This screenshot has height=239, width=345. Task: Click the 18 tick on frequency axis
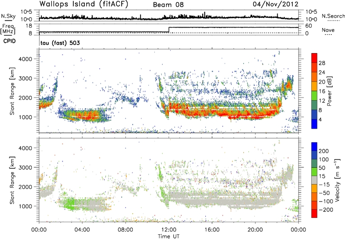(29, 26)
